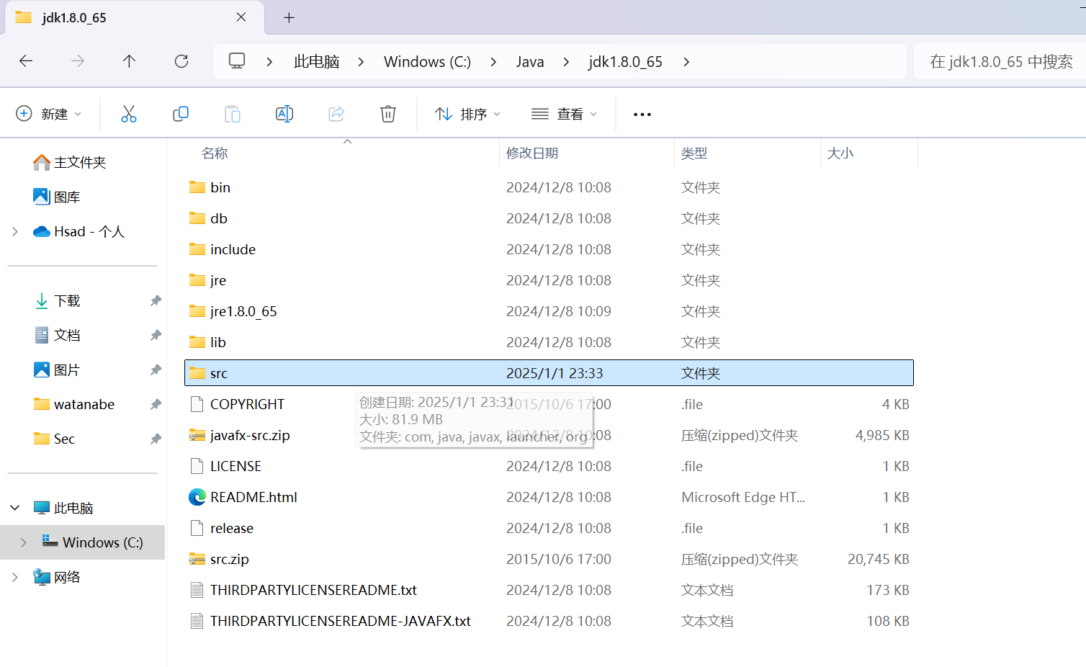This screenshot has height=667, width=1086.
Task: Click Java in the address breadcrumb
Action: pyautogui.click(x=530, y=62)
